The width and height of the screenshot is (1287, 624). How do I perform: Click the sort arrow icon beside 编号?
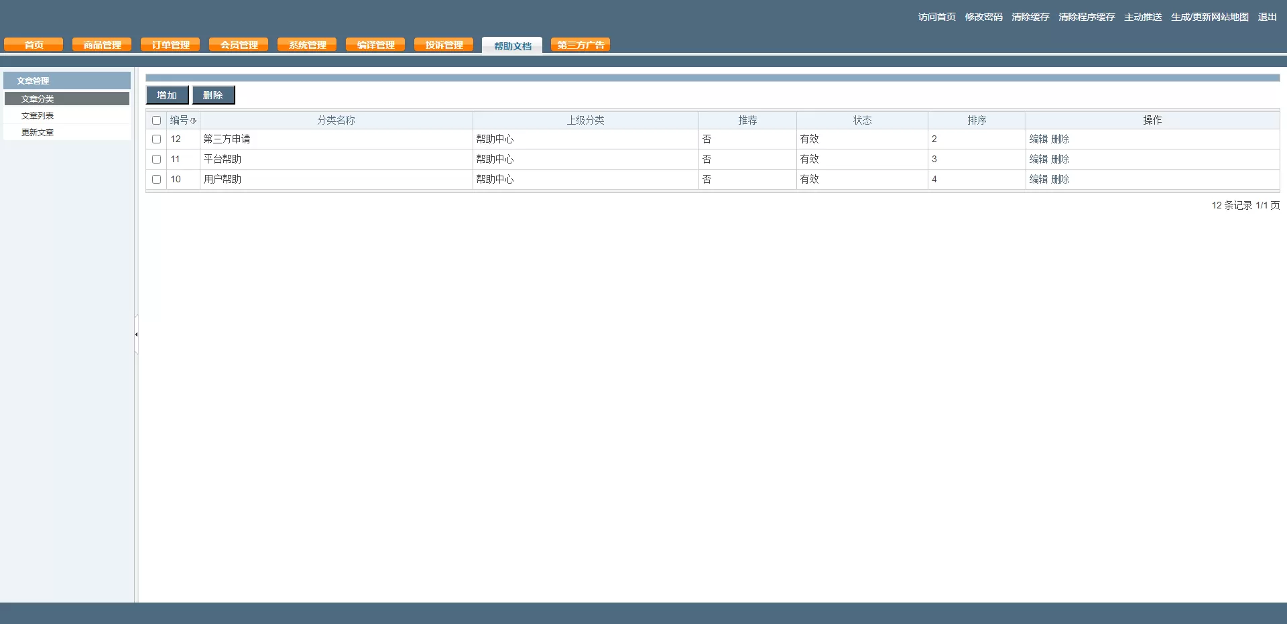(193, 121)
